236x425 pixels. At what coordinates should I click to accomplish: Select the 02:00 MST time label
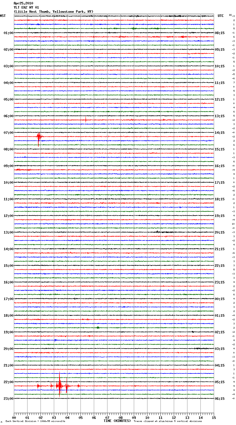point(9,50)
